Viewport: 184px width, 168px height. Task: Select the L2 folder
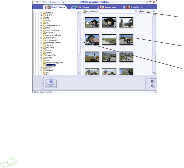click(47, 23)
